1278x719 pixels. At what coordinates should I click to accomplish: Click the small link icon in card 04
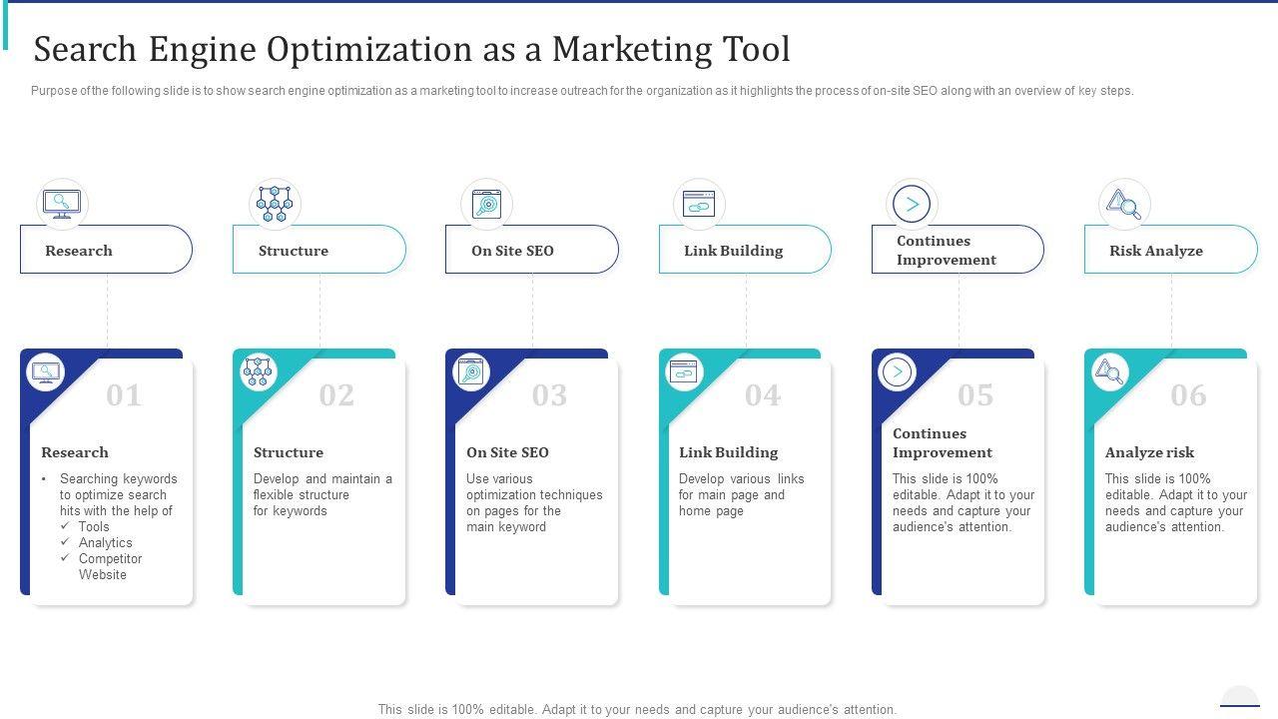pyautogui.click(x=684, y=372)
